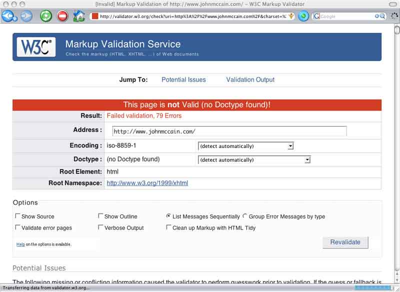Open the address bar history dropdown arrow
400x292 pixels.
click(x=291, y=16)
